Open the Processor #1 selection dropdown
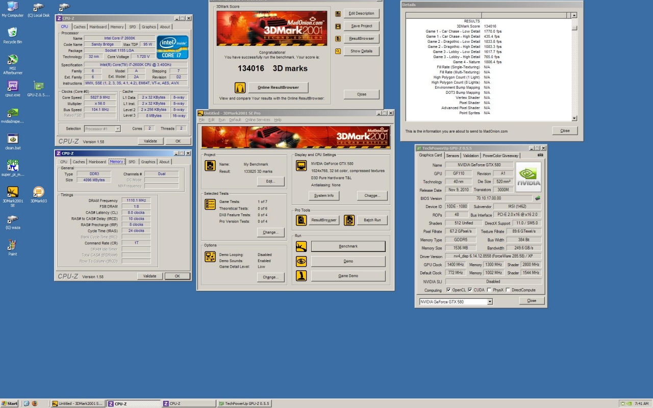 [x=117, y=129]
